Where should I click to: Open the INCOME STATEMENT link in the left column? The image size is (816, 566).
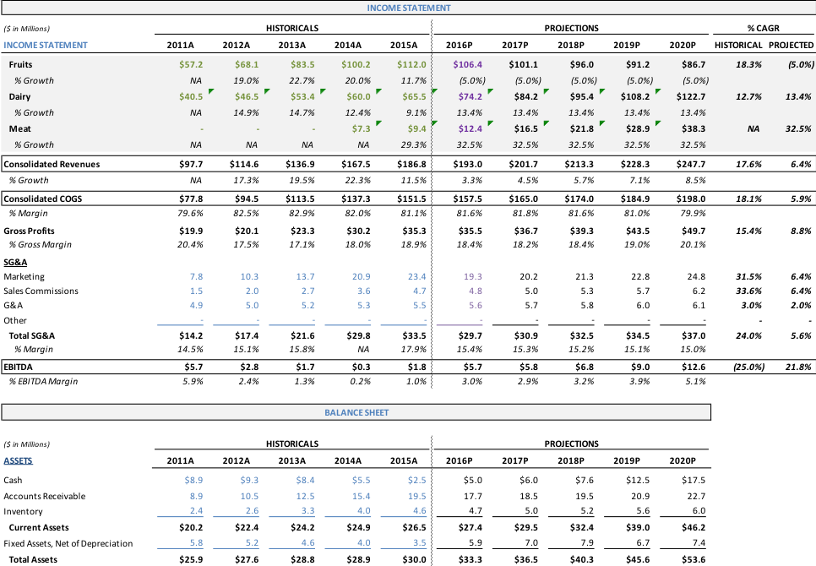pos(46,45)
